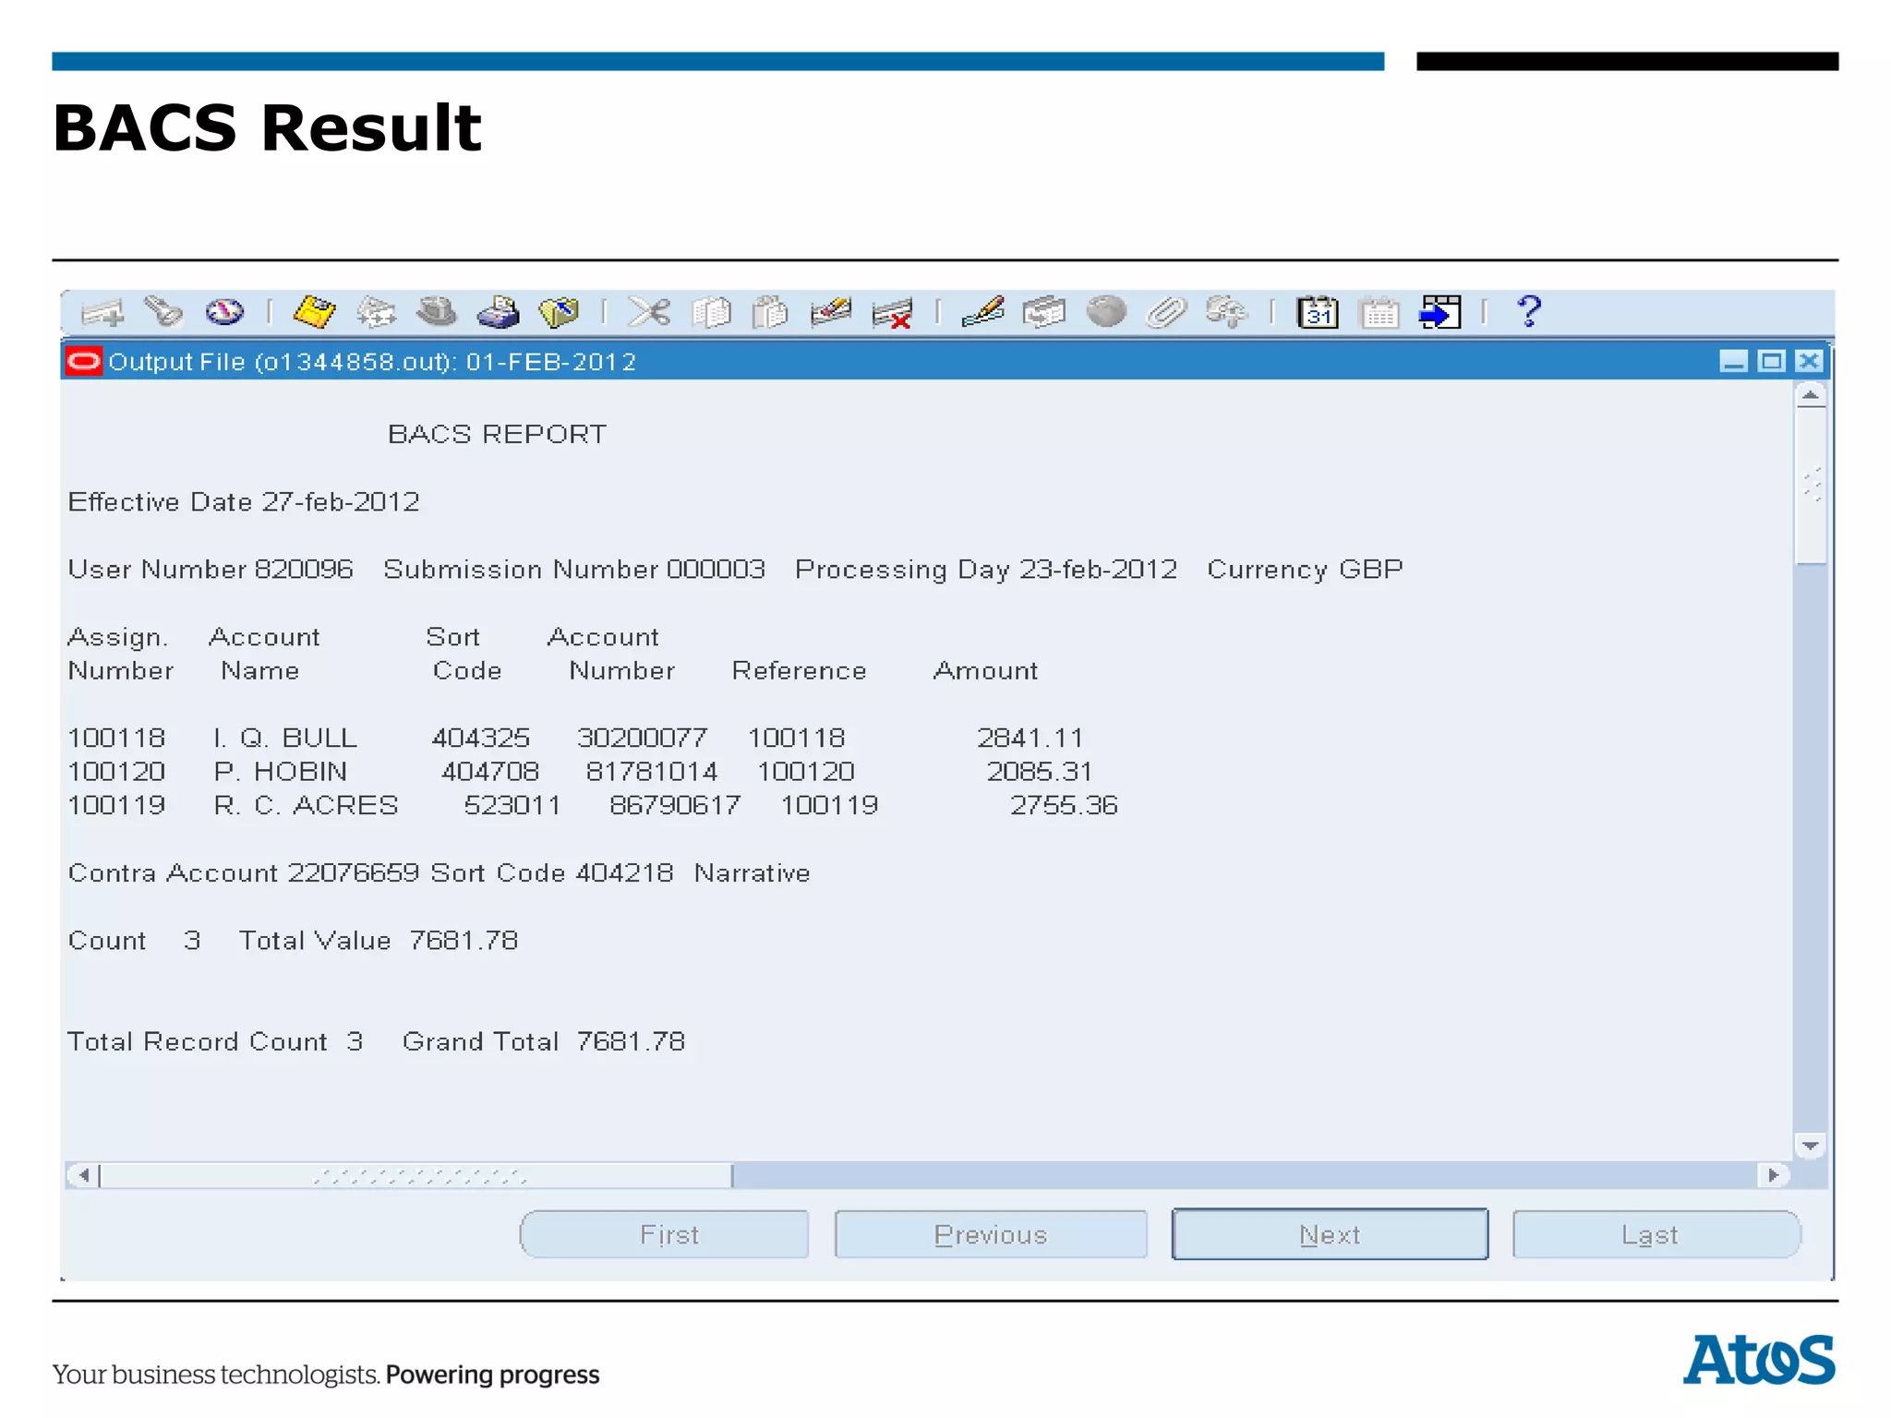
Task: Click the blue arrow window icon
Action: click(x=1440, y=312)
